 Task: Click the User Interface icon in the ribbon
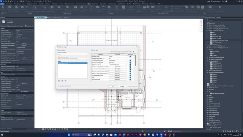tap(210, 7)
